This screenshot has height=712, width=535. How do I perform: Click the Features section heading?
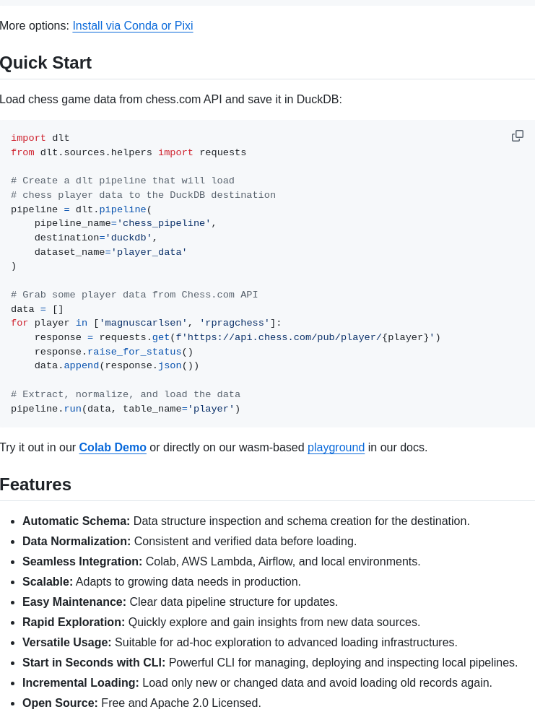coord(35,485)
